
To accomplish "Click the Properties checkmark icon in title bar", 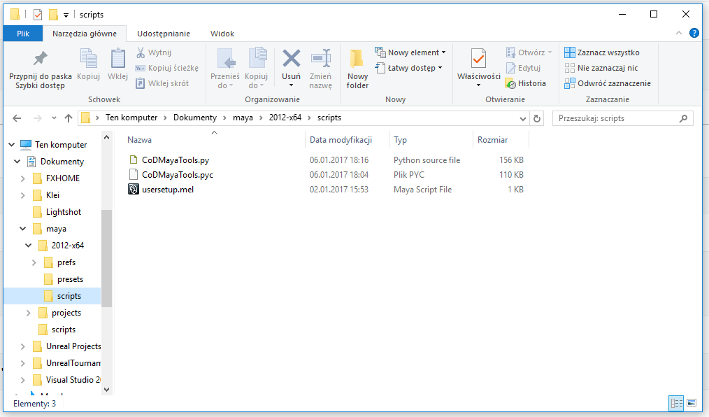I will point(38,15).
